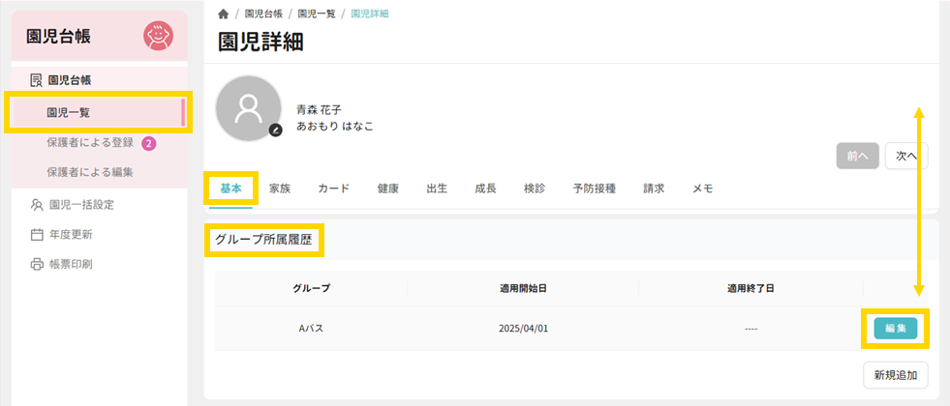Viewport: 950px width, 406px height.
Task: Click the home icon in breadcrumb
Action: (224, 14)
